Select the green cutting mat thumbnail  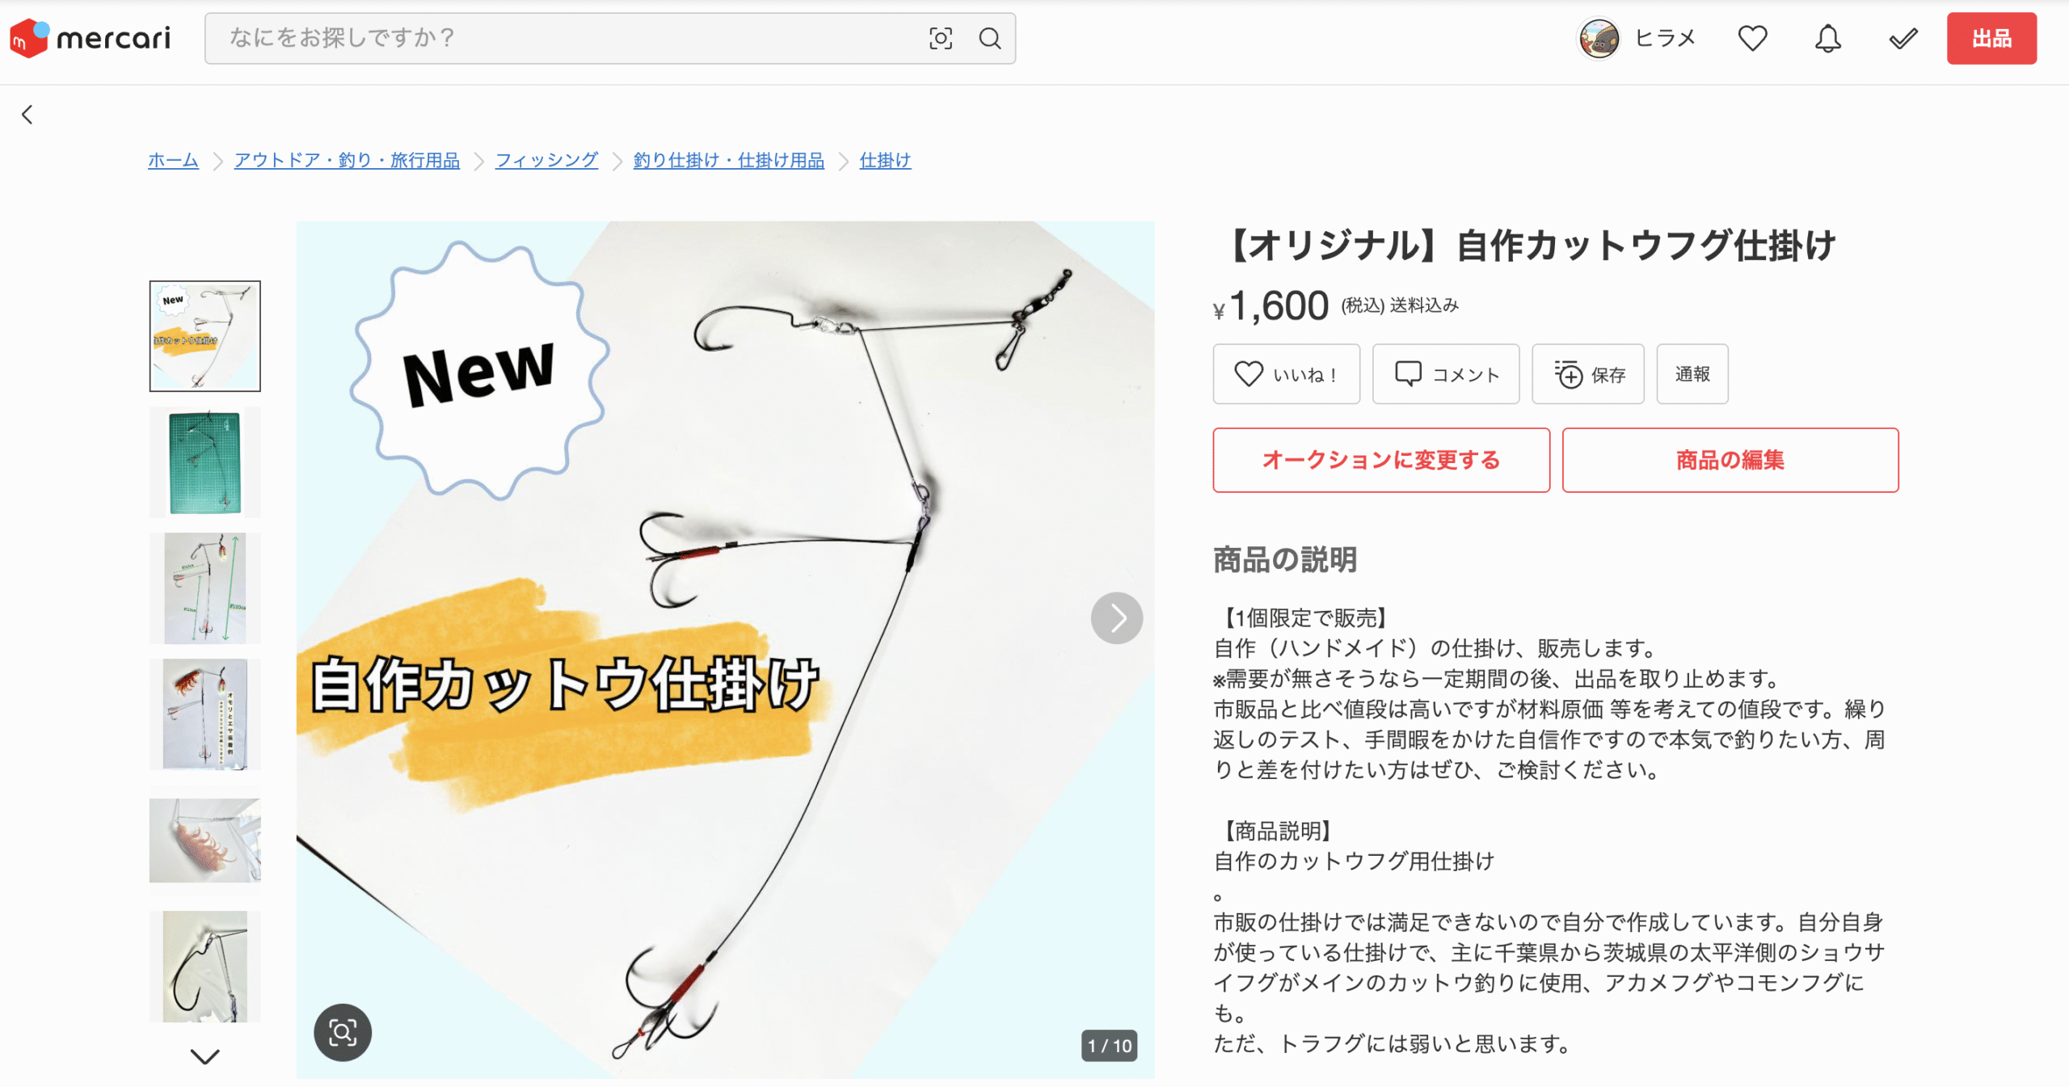click(x=204, y=462)
